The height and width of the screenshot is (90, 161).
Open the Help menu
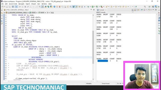(x=50, y=4)
